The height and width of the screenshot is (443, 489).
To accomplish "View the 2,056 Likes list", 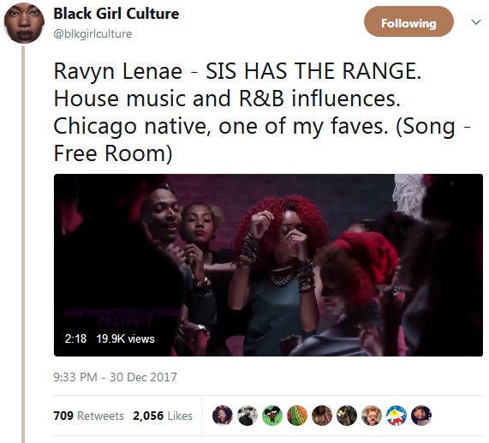I will (163, 416).
